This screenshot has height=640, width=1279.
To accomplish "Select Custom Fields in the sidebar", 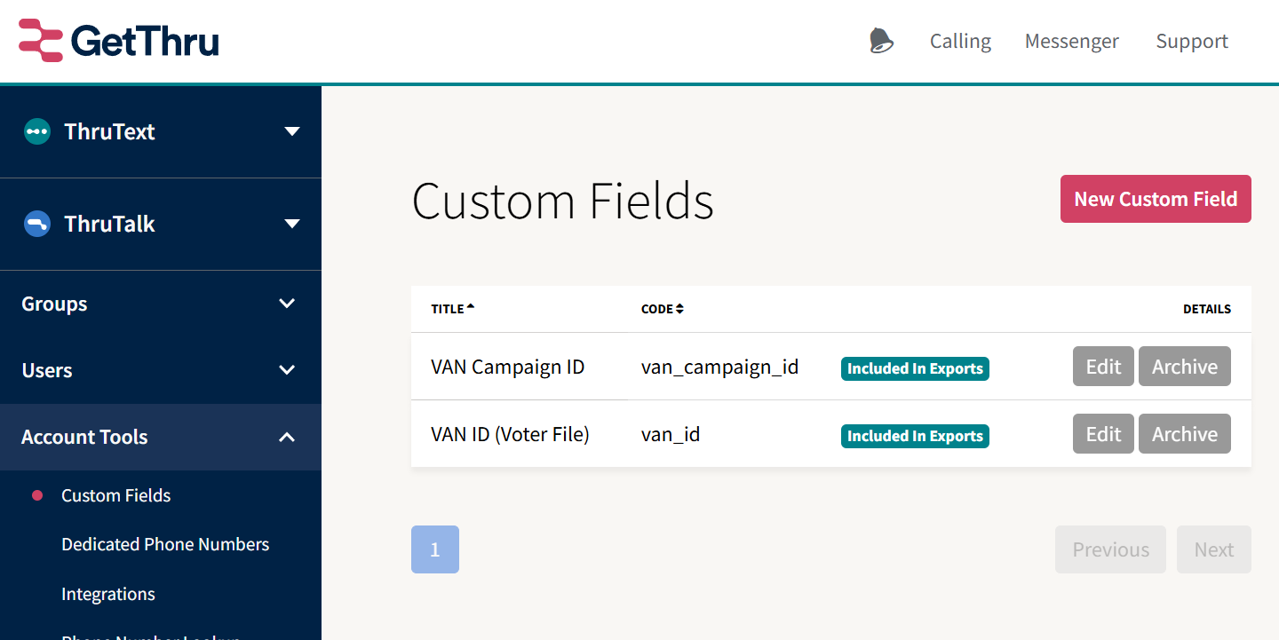I will click(116, 495).
